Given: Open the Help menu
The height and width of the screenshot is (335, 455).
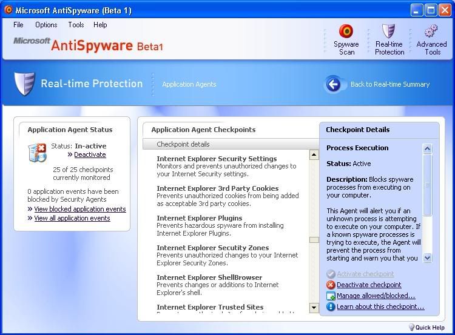Looking at the screenshot, I should [x=100, y=25].
